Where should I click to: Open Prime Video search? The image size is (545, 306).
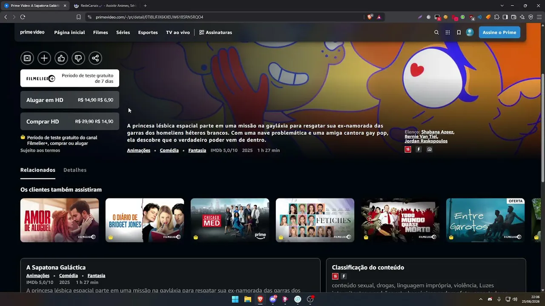click(436, 32)
